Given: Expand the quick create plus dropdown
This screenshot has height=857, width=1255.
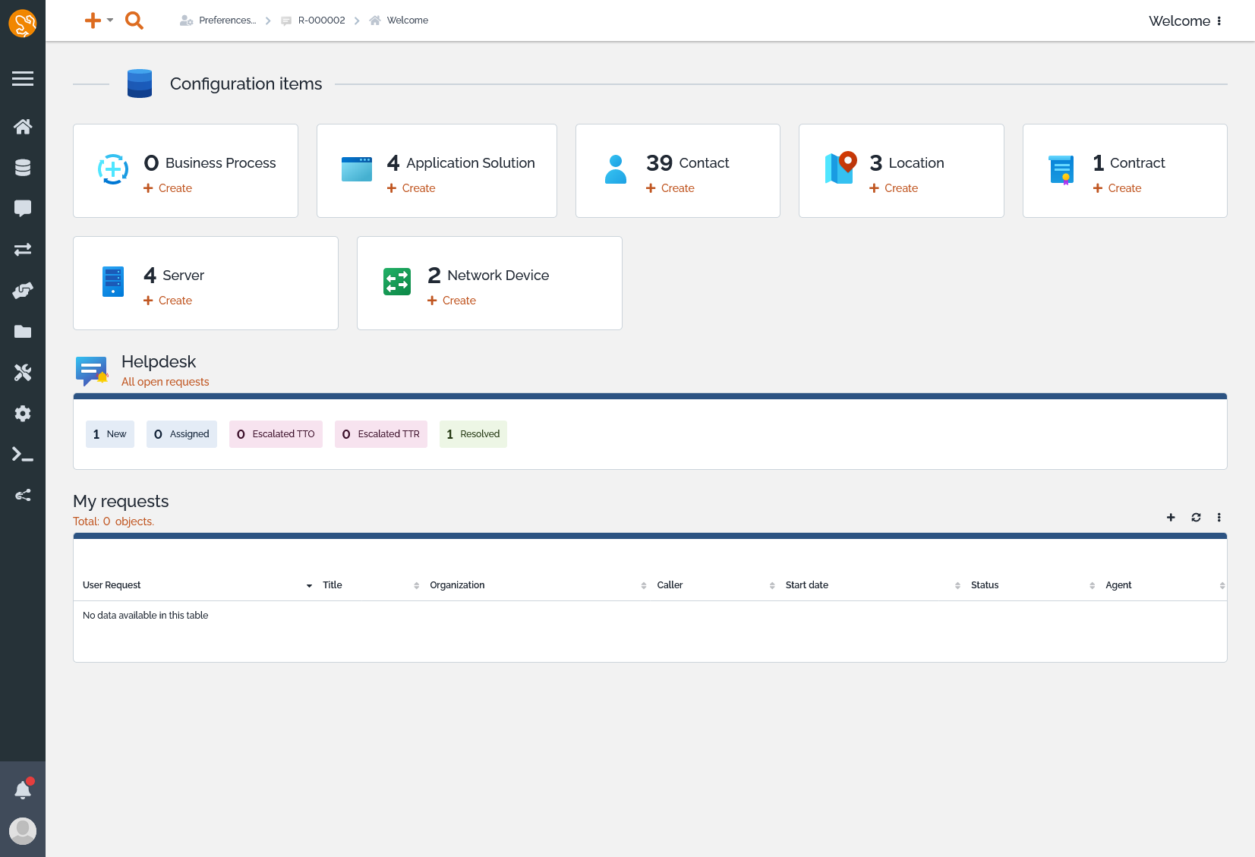Looking at the screenshot, I should (98, 20).
